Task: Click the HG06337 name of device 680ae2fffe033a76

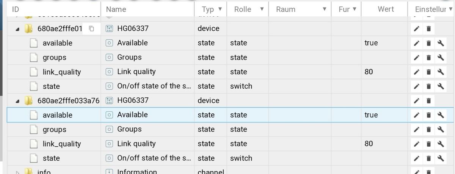Action: pyautogui.click(x=133, y=100)
